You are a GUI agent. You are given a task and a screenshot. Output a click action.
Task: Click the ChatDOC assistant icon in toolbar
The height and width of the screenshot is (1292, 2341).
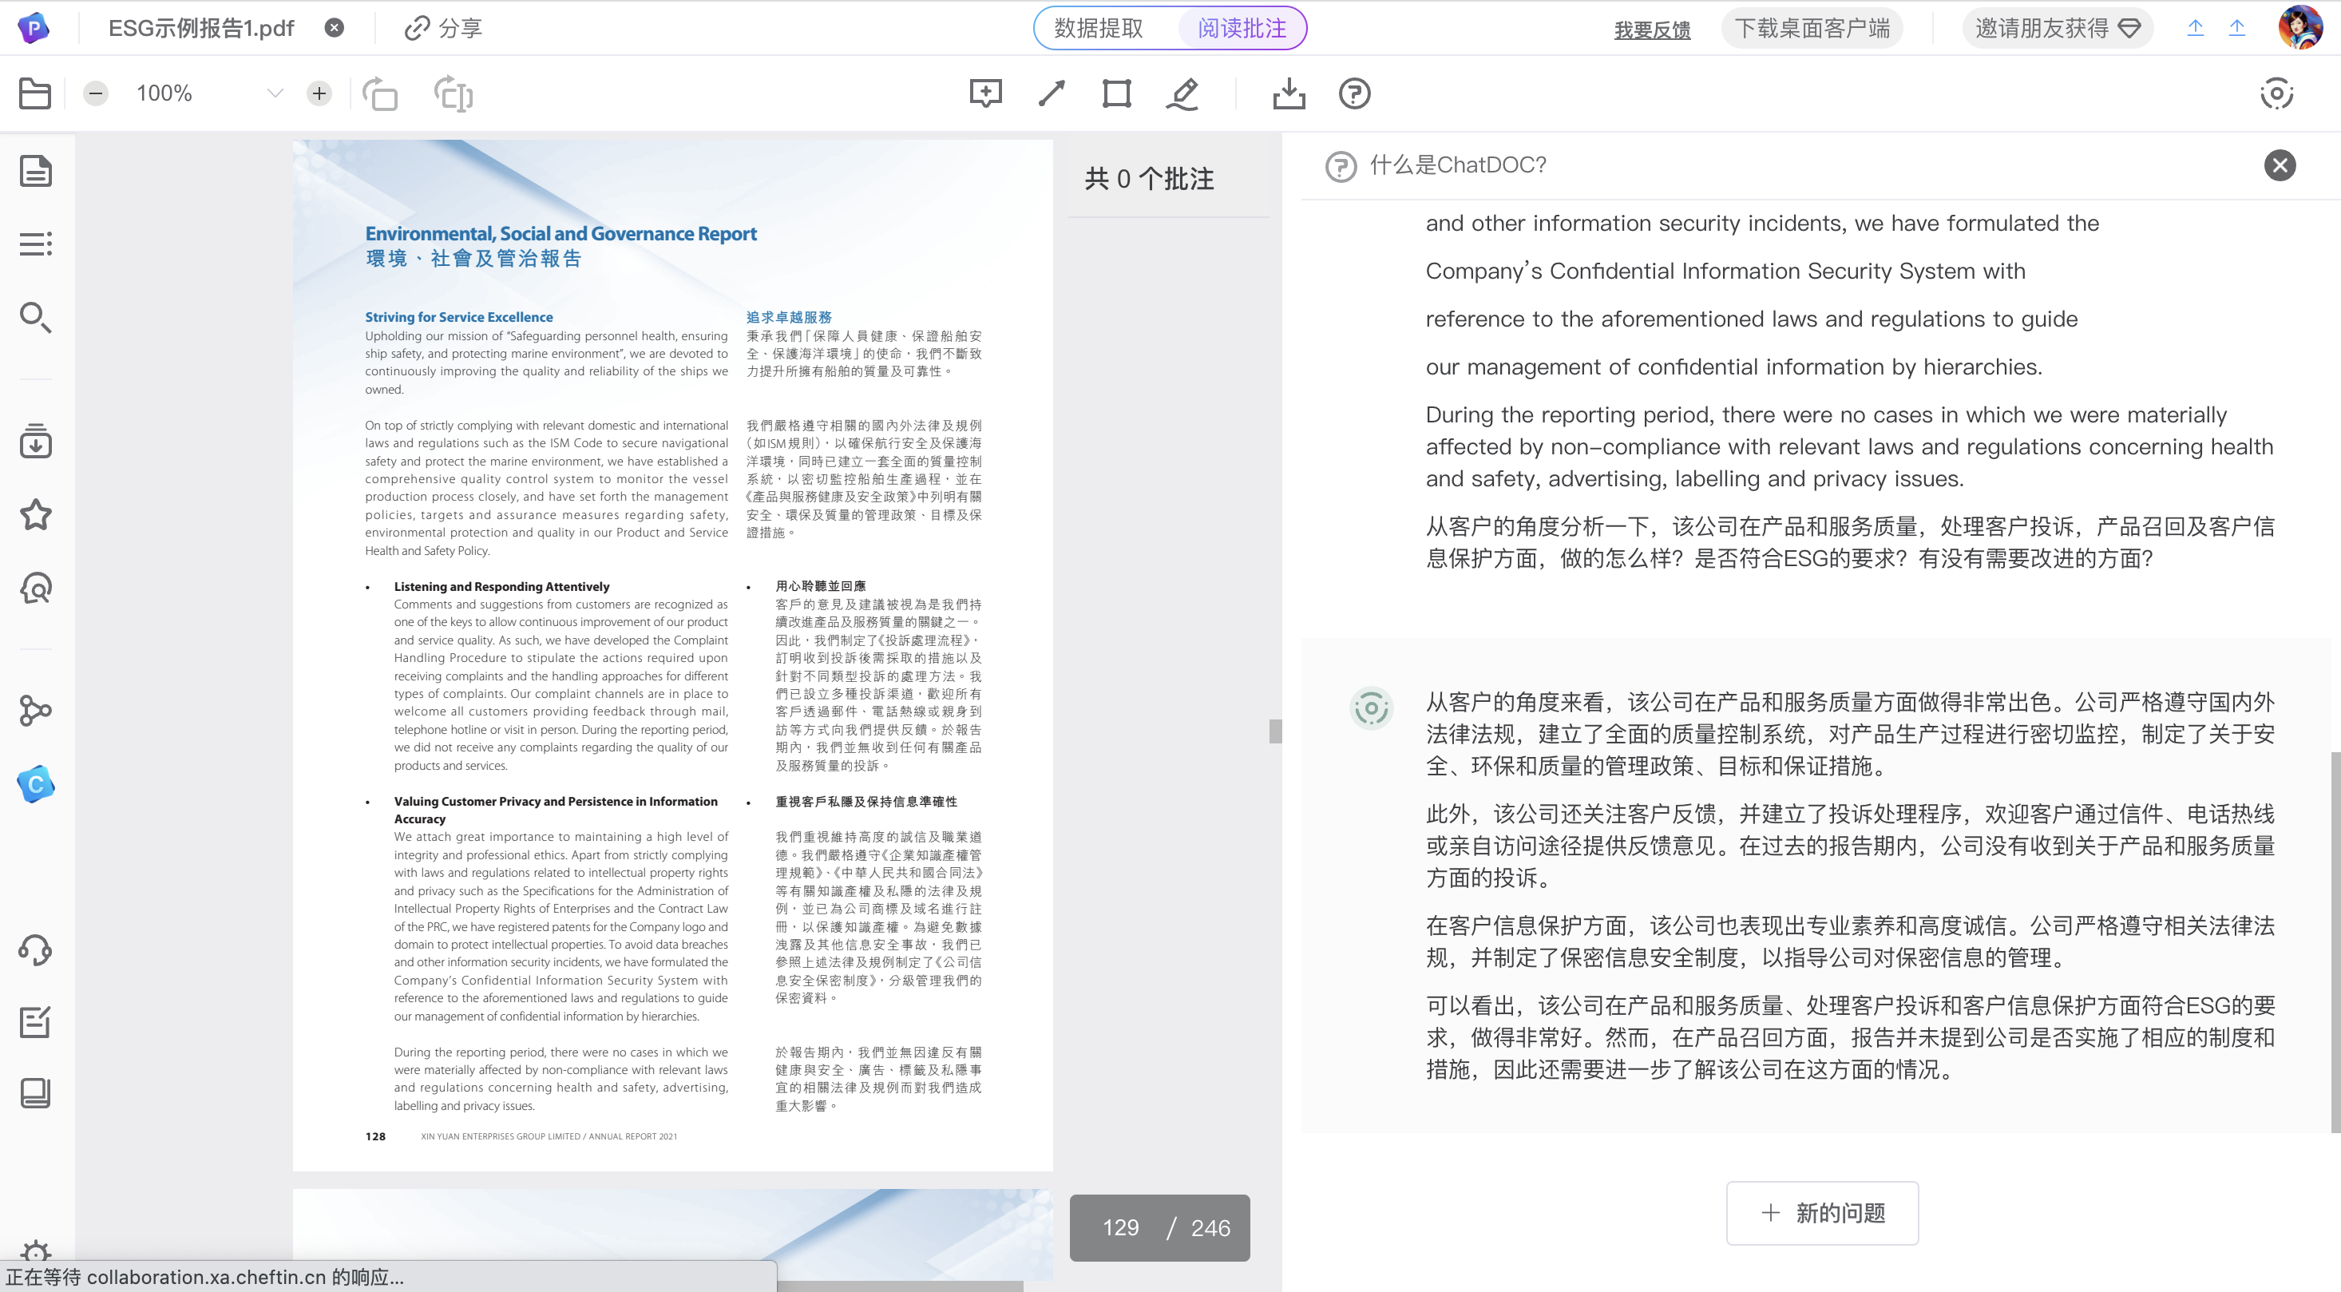(x=2276, y=93)
